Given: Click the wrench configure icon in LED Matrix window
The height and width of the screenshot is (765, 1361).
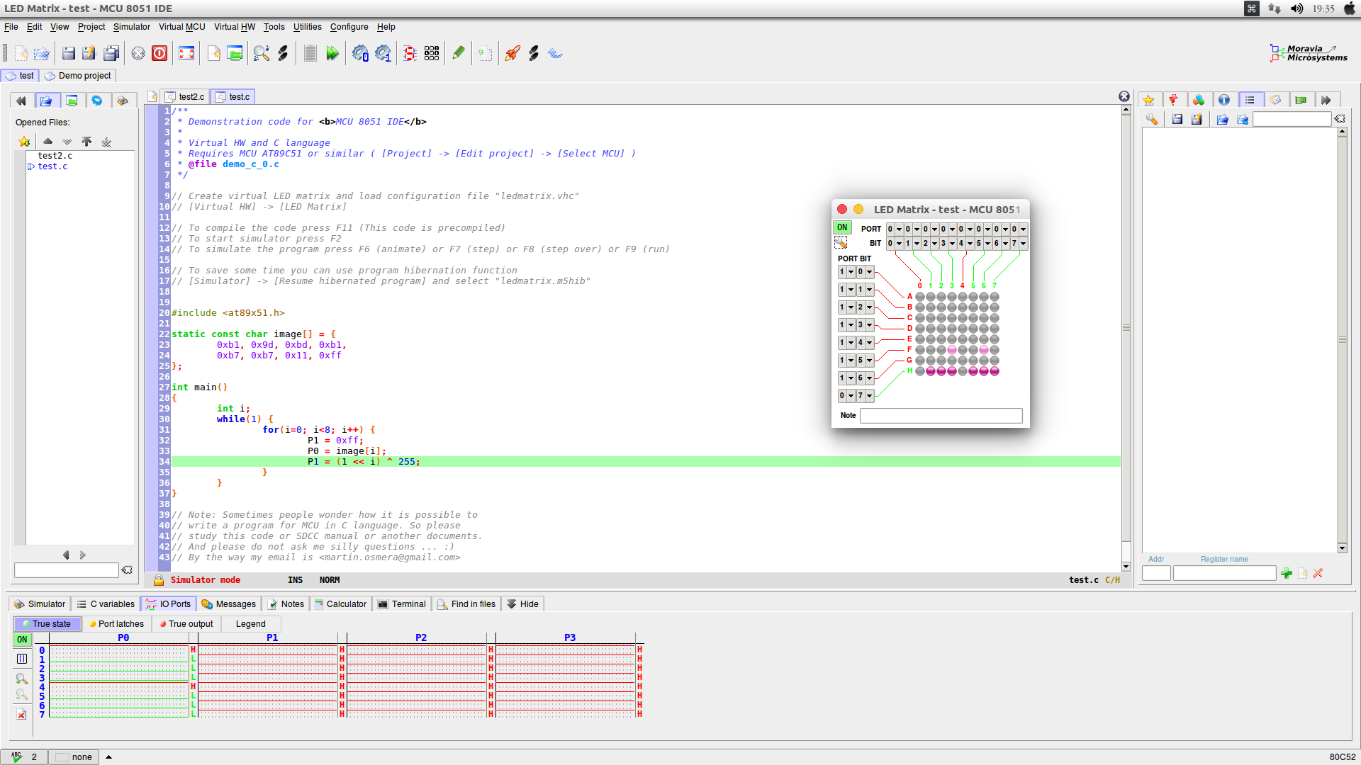Looking at the screenshot, I should [x=841, y=243].
